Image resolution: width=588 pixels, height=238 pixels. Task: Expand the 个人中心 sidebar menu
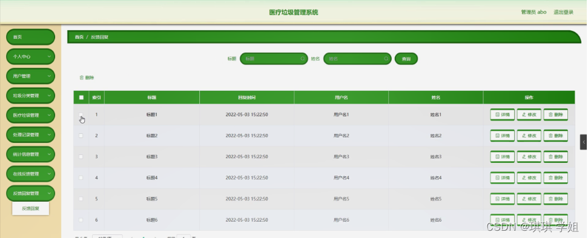30,56
